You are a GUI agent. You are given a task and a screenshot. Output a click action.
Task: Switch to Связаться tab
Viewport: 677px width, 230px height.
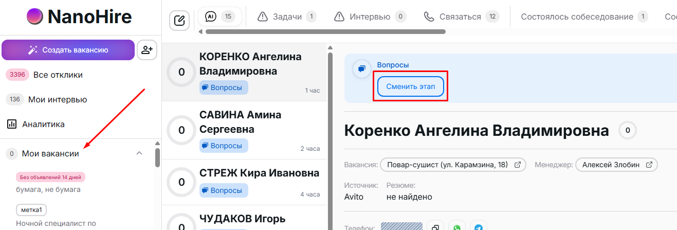coord(461,16)
